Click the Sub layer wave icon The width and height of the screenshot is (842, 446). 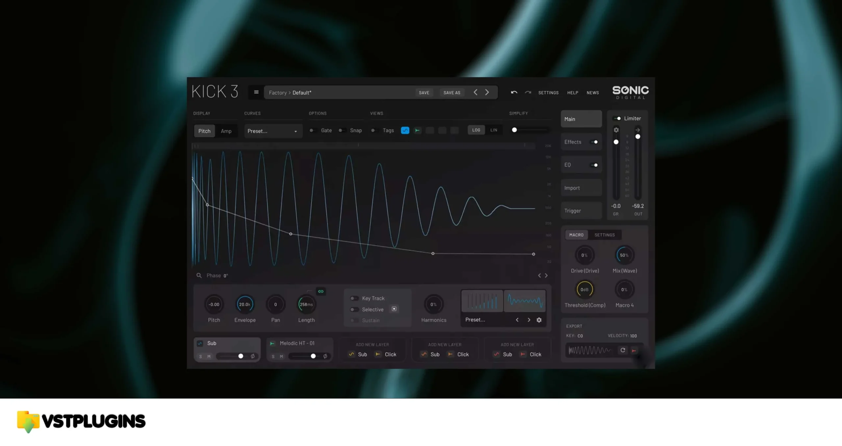pos(200,343)
